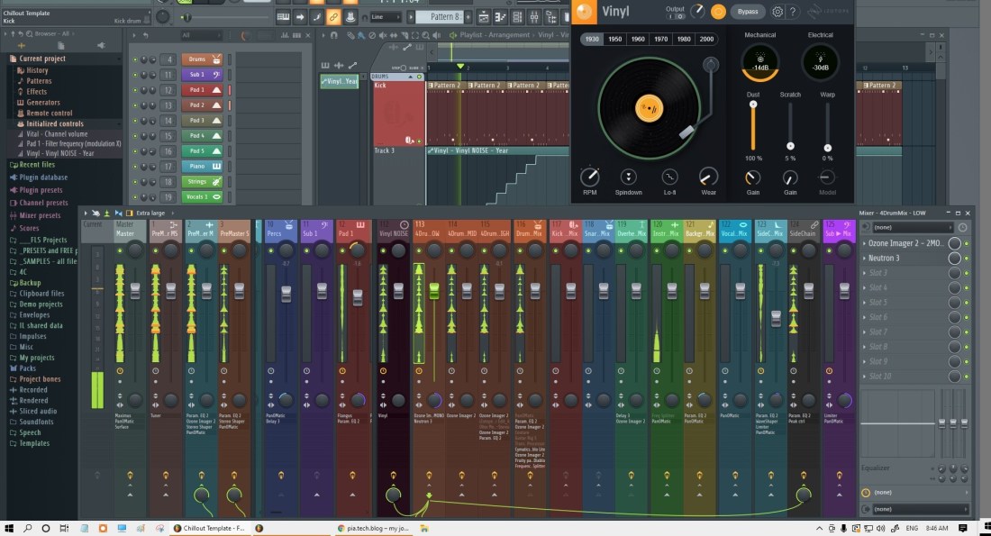
Task: Expand the Recent files browser folder
Action: click(x=36, y=165)
